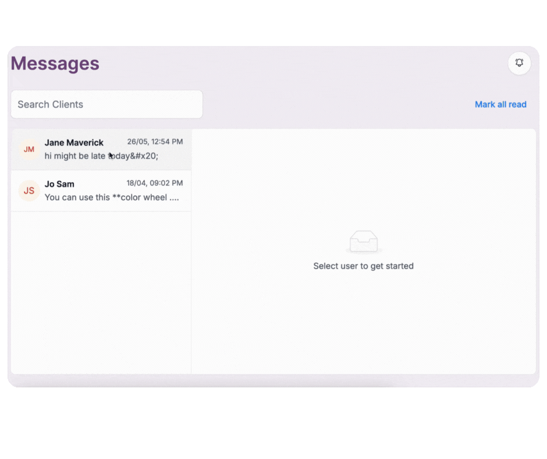The image size is (547, 459).
Task: Click the JS avatar
Action: point(29,190)
